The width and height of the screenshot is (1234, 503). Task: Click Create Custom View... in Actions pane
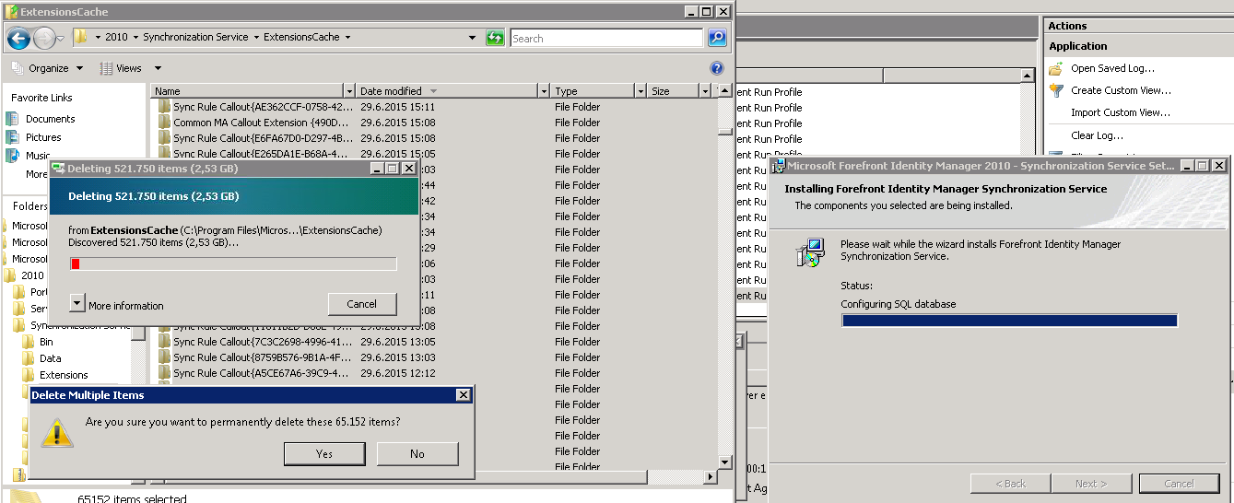pos(1121,90)
